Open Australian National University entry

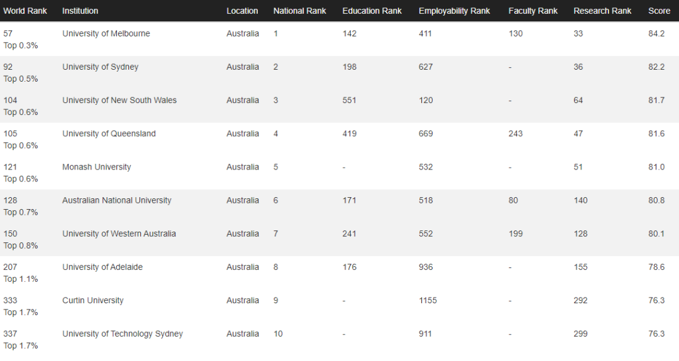[x=116, y=200]
